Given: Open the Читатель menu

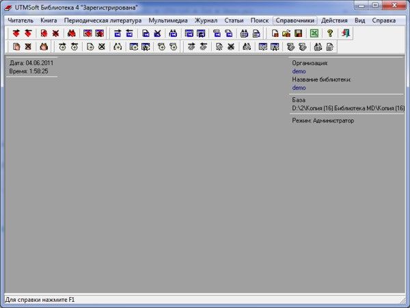Looking at the screenshot, I should point(20,21).
